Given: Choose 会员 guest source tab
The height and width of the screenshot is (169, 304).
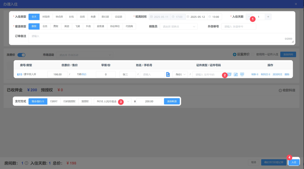Looking at the screenshot, I should coord(45,26).
